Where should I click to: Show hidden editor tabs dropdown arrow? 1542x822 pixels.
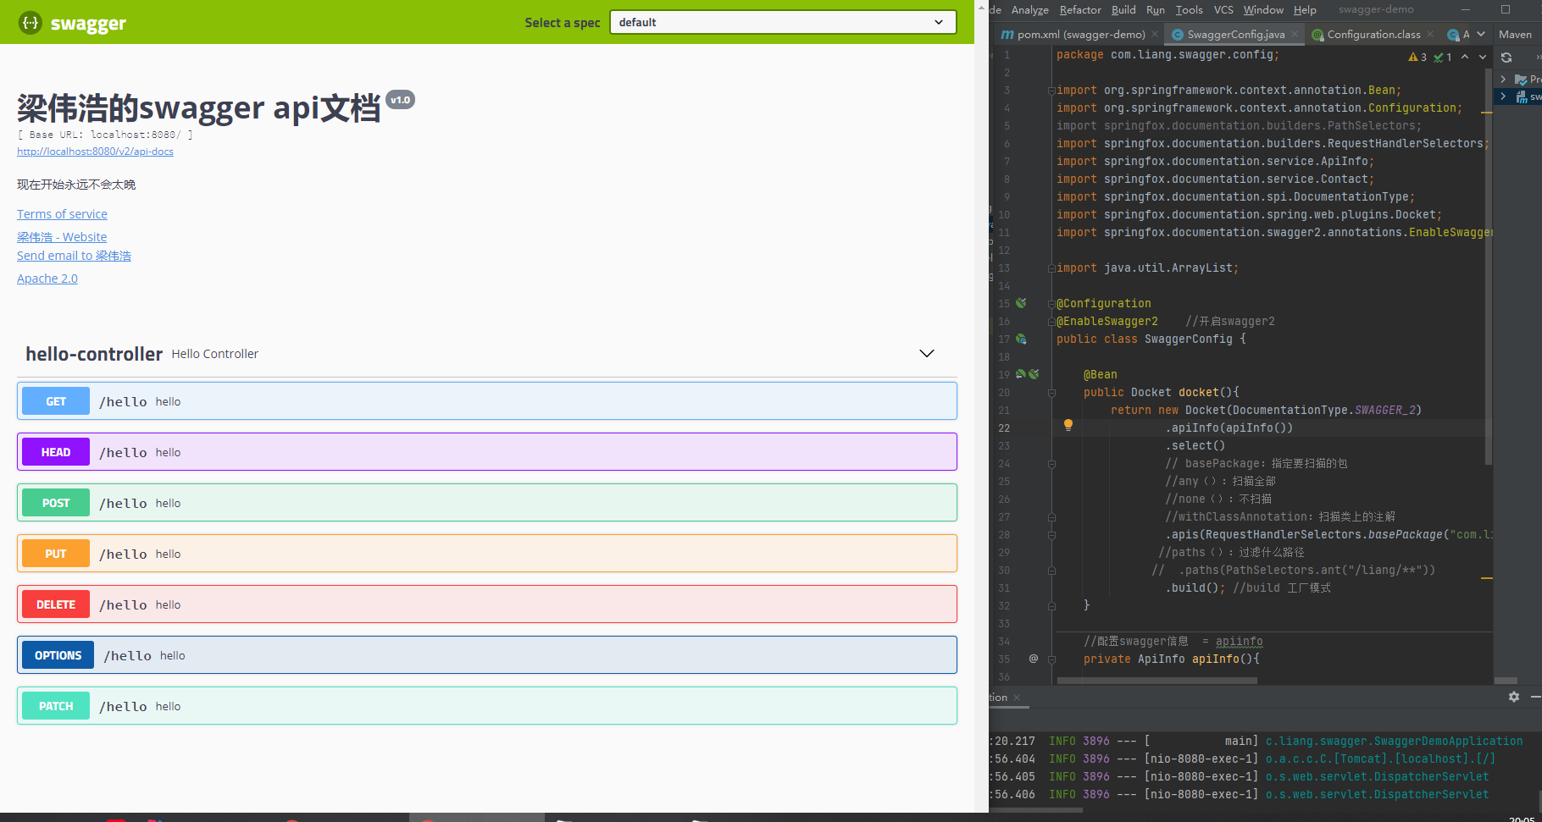pos(1481,35)
